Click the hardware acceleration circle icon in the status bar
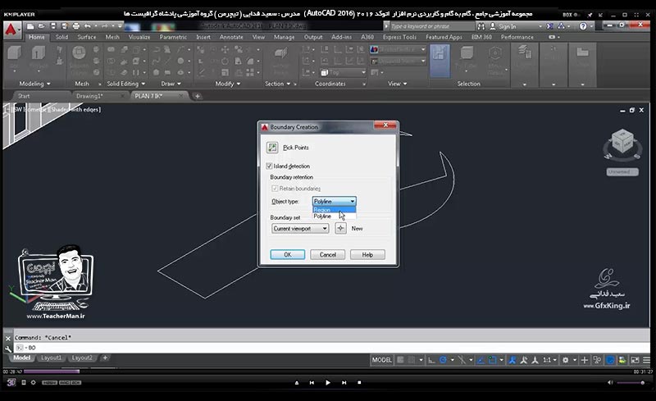This screenshot has height=401, width=656. 610,360
